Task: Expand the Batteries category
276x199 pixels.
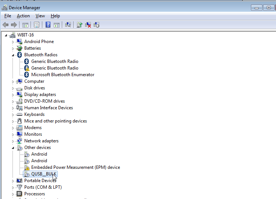Action: tap(13, 49)
